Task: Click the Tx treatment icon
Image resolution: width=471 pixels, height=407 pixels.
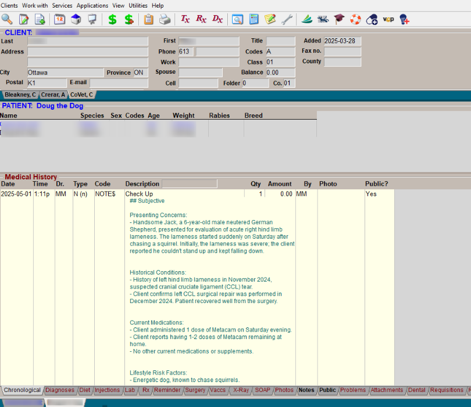Action: point(185,19)
